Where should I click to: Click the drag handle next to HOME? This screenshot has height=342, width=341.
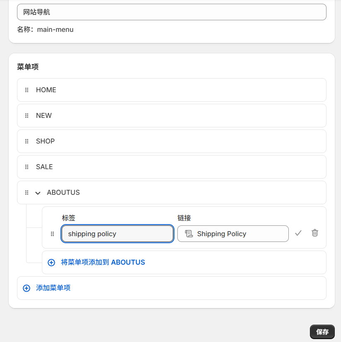(26, 90)
